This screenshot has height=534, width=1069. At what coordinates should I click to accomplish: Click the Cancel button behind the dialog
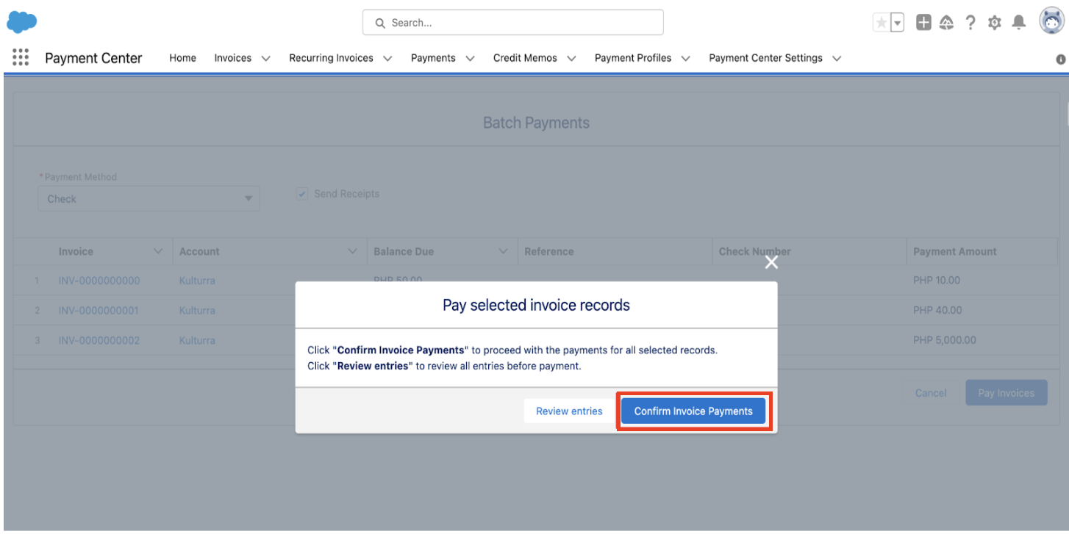tap(931, 393)
